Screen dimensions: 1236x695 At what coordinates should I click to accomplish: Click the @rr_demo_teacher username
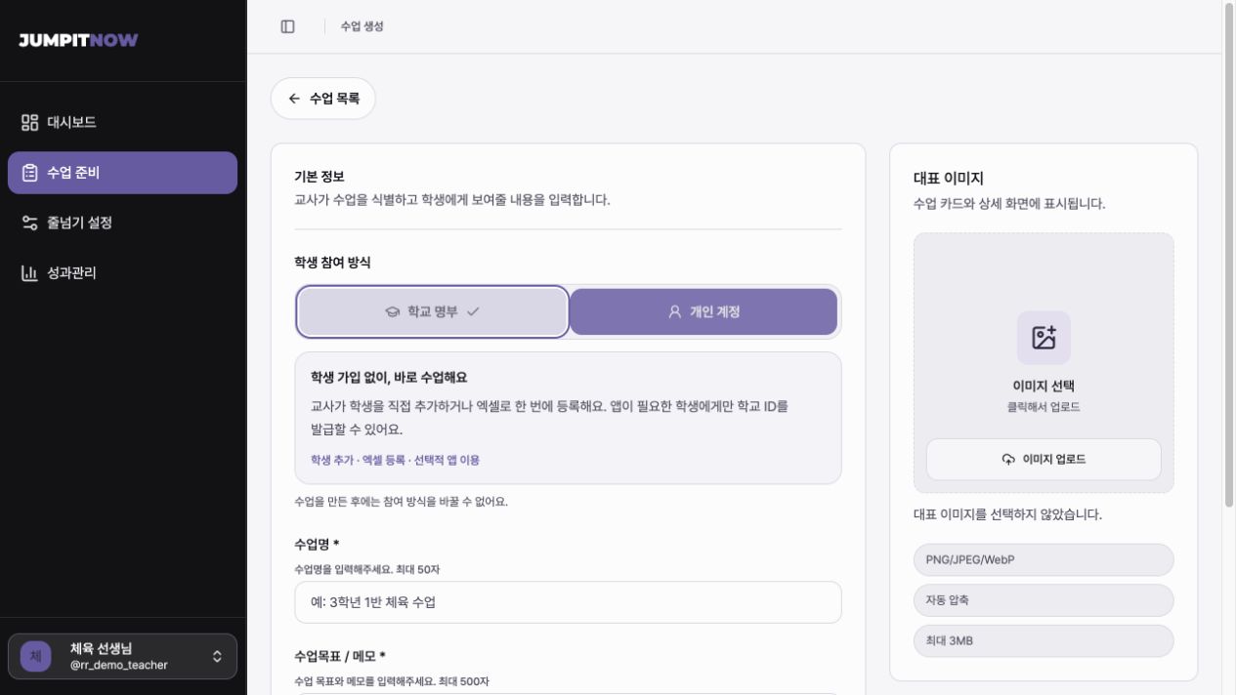119,665
